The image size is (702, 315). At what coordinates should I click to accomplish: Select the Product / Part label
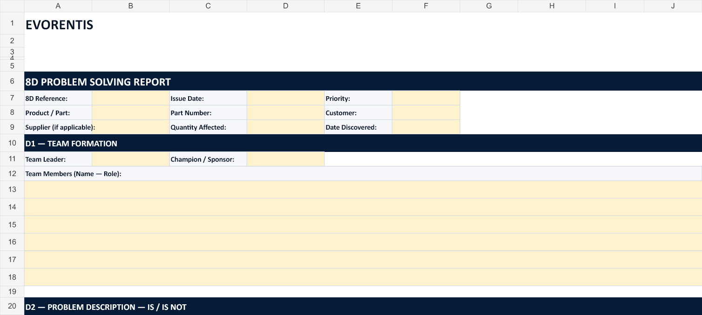[x=58, y=112]
